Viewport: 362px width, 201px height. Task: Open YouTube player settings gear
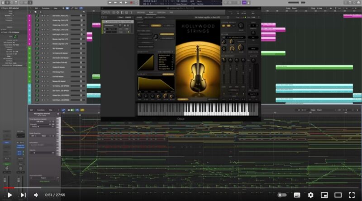tap(311, 195)
